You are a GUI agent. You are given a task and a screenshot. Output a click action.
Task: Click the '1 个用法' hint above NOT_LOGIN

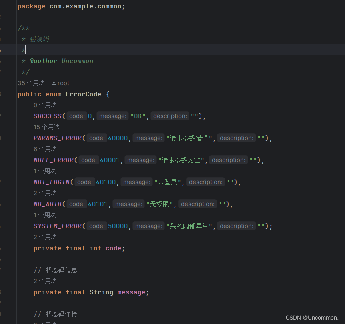tap(45, 171)
